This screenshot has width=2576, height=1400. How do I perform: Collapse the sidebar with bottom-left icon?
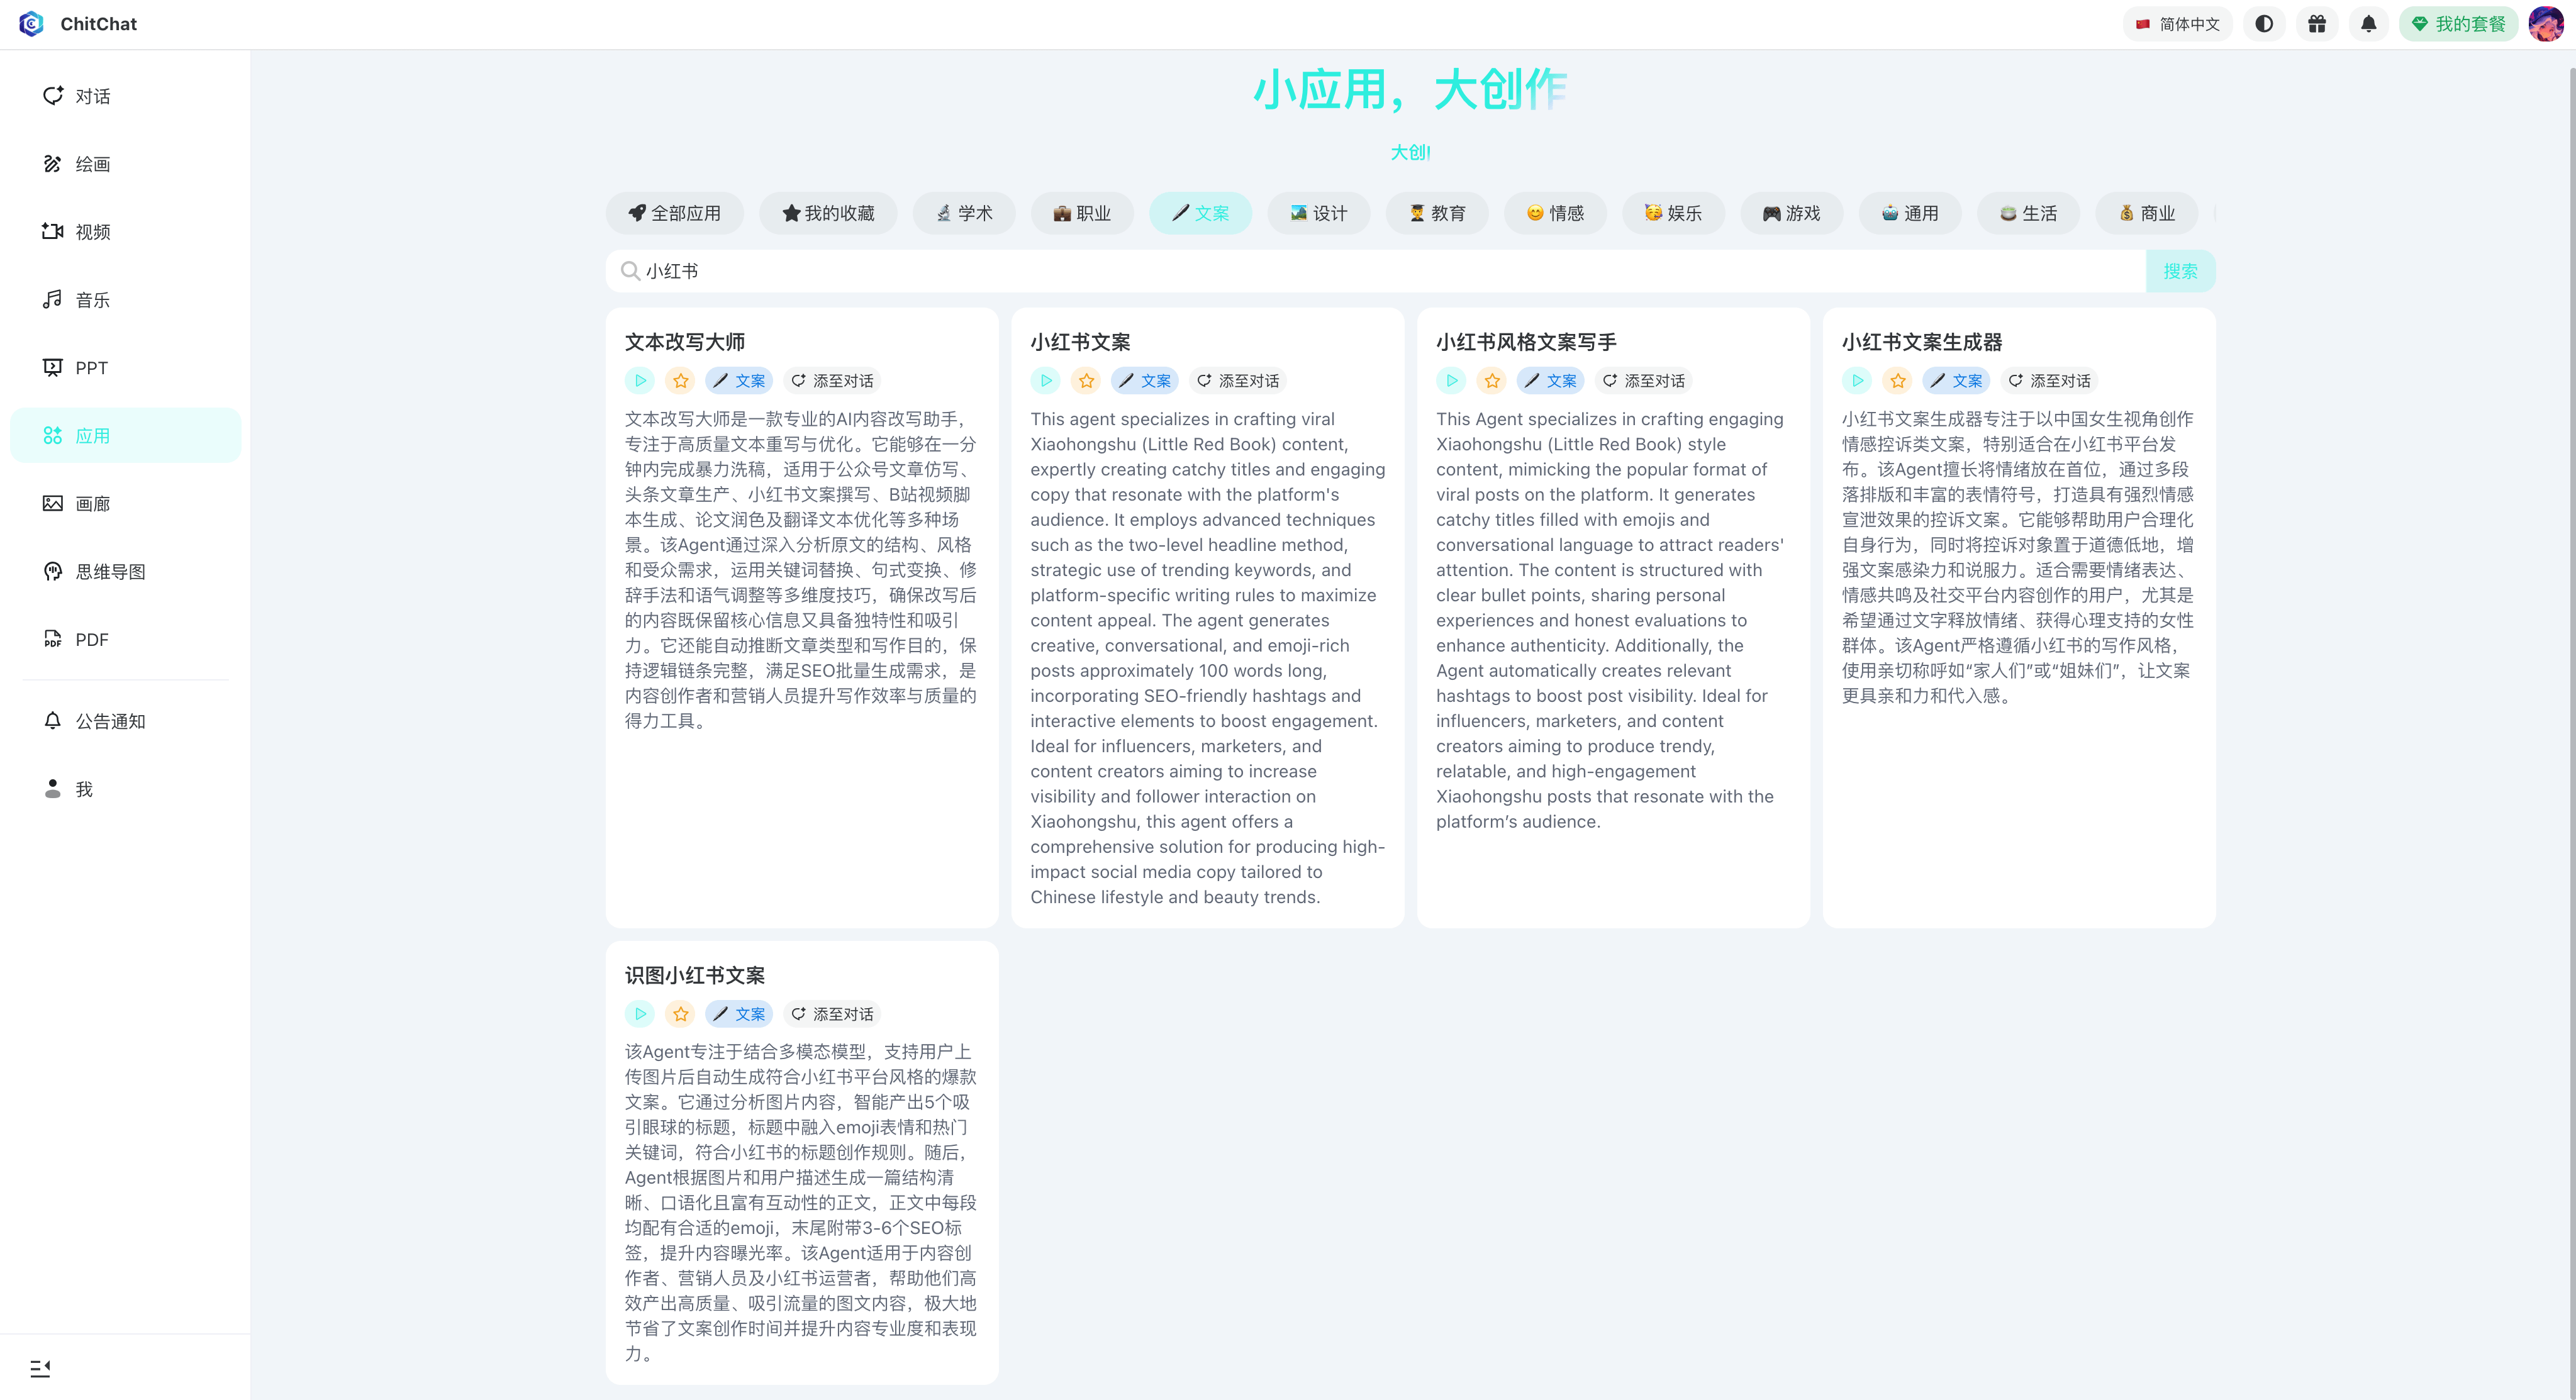tap(40, 1367)
